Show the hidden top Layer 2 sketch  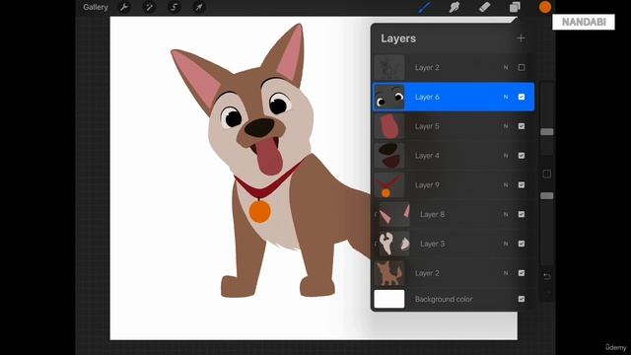(522, 67)
